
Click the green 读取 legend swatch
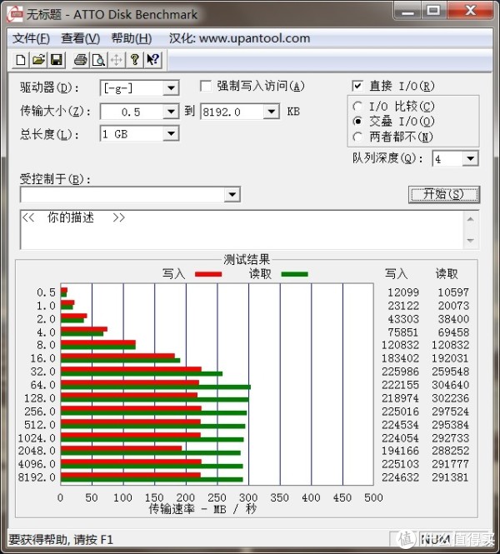coord(295,274)
